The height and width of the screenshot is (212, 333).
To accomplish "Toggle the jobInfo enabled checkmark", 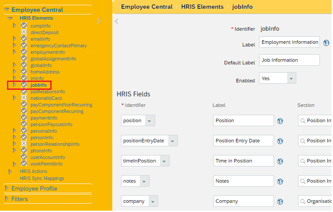I will point(24,85).
